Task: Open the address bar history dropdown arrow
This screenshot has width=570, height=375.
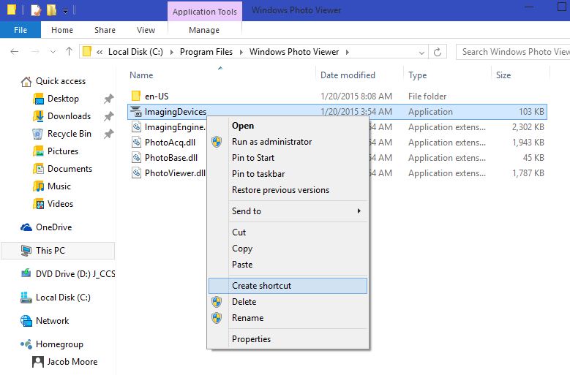Action: click(x=420, y=52)
